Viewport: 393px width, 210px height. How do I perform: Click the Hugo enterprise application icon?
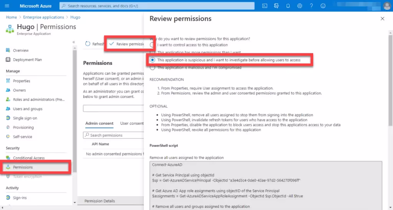coord(10,29)
